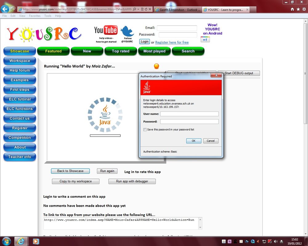Image resolution: width=308 pixels, height=246 pixels.
Task: Click the compatibility view icon
Action: click(142, 9)
